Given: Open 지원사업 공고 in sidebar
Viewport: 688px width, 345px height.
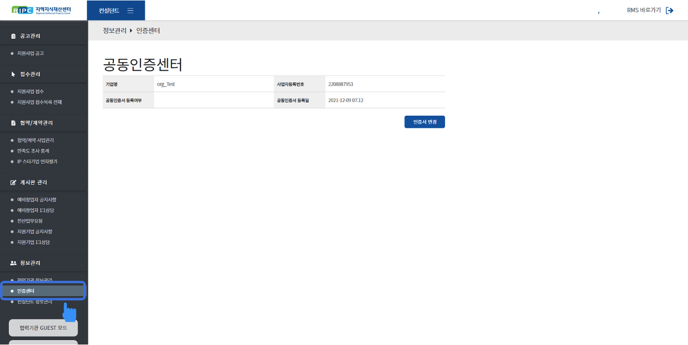Looking at the screenshot, I should pos(30,53).
